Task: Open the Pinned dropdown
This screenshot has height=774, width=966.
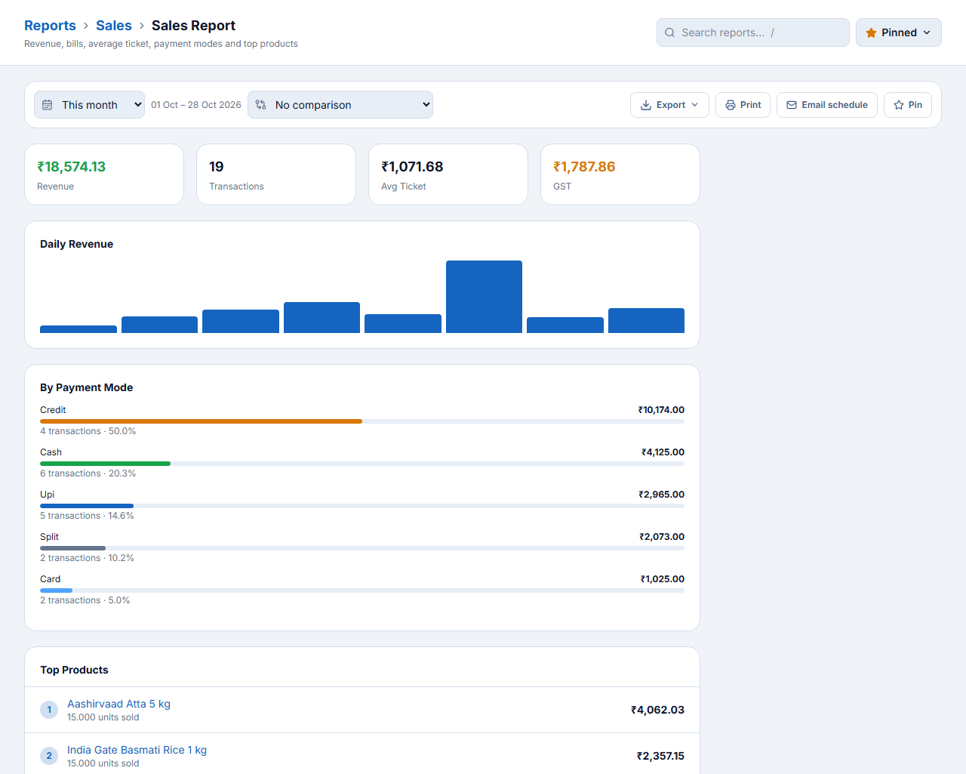Action: coord(898,32)
